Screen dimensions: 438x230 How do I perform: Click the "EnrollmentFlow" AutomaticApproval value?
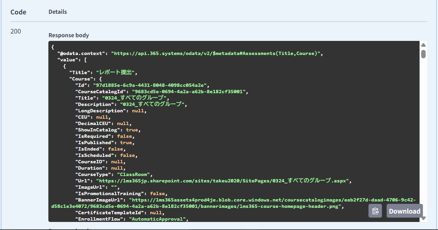(x=158, y=219)
